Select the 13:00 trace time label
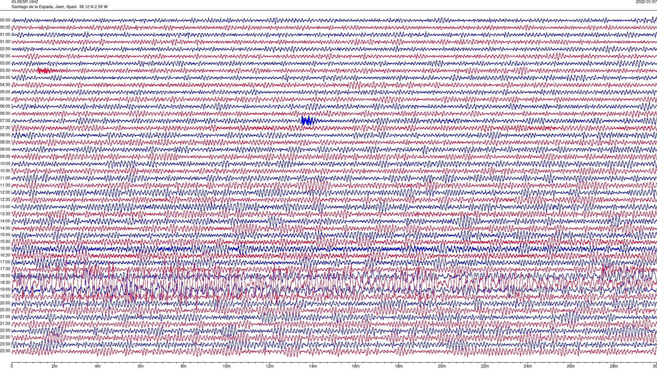657x369 pixels. pyautogui.click(x=5, y=207)
